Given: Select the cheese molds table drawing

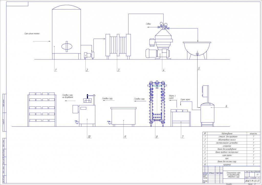Looking at the screenshot, I should (181, 118).
